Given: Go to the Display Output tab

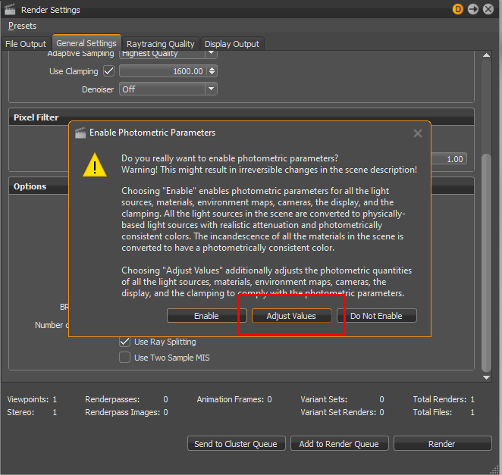Looking at the screenshot, I should pos(232,44).
